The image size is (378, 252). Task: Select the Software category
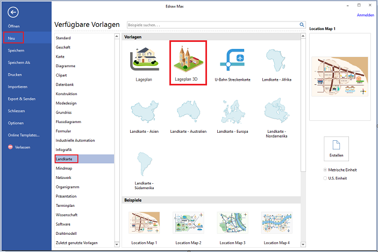click(x=84, y=224)
